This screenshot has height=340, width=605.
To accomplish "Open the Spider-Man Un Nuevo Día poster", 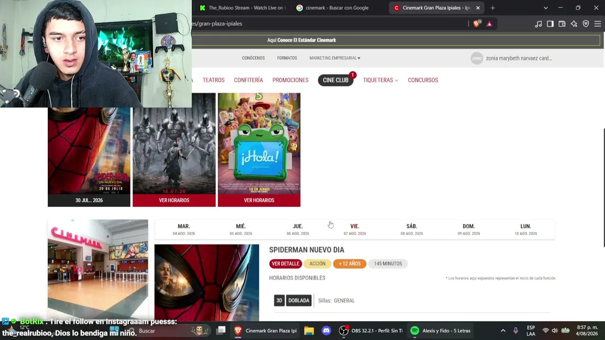I will point(89,150).
